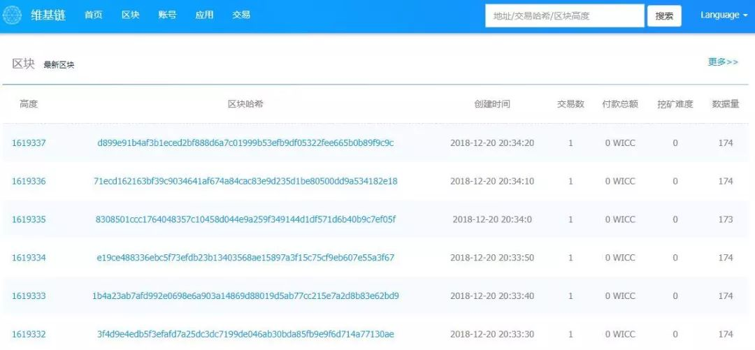The height and width of the screenshot is (350, 755).
Task: Click the 搜索 search button
Action: (664, 16)
